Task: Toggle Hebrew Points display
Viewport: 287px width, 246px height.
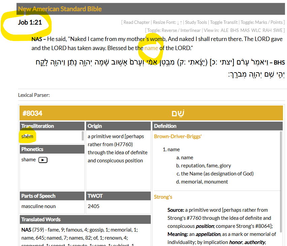Action: 277,23
